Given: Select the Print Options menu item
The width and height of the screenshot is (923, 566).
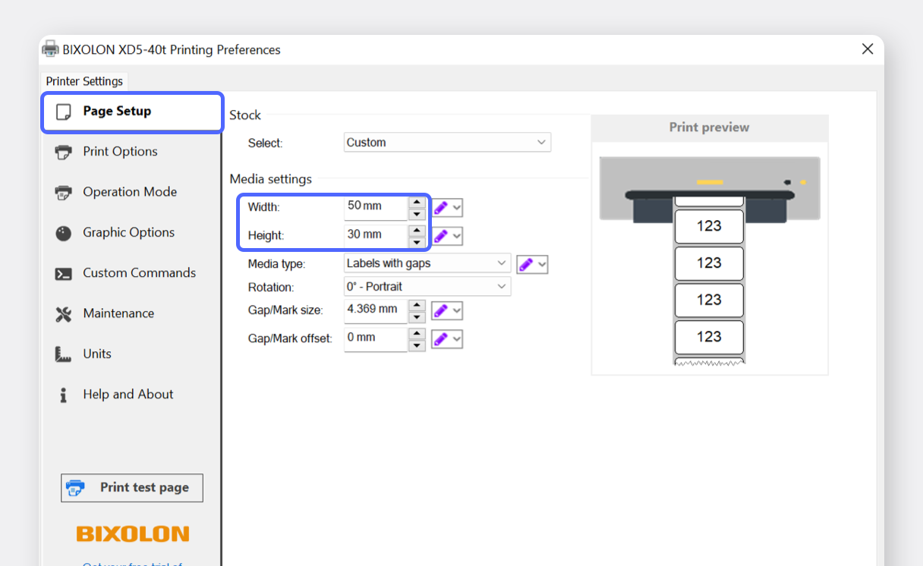Looking at the screenshot, I should 120,152.
